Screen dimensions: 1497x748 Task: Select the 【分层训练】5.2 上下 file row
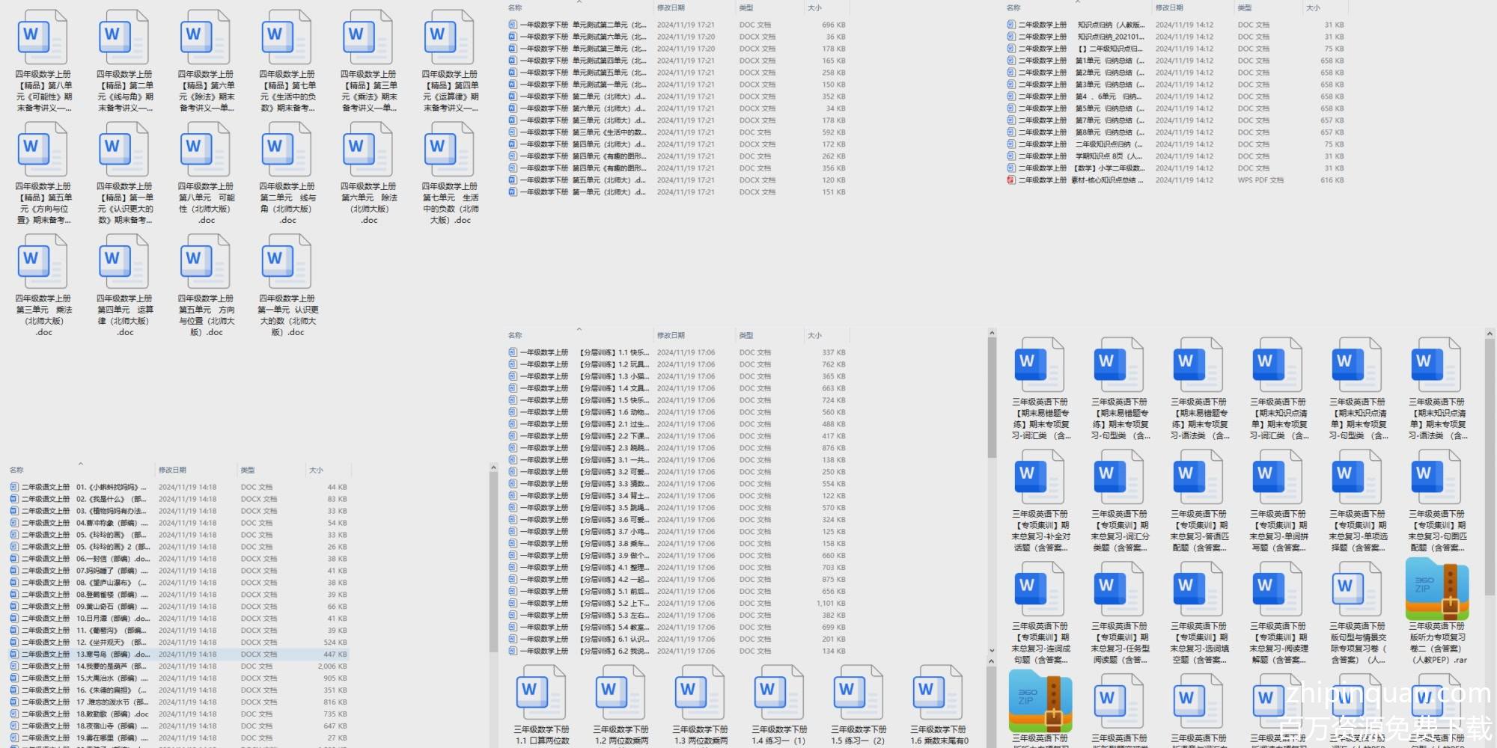614,604
